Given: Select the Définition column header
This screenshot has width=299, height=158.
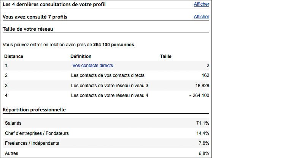Looking at the screenshot, I should point(81,56).
